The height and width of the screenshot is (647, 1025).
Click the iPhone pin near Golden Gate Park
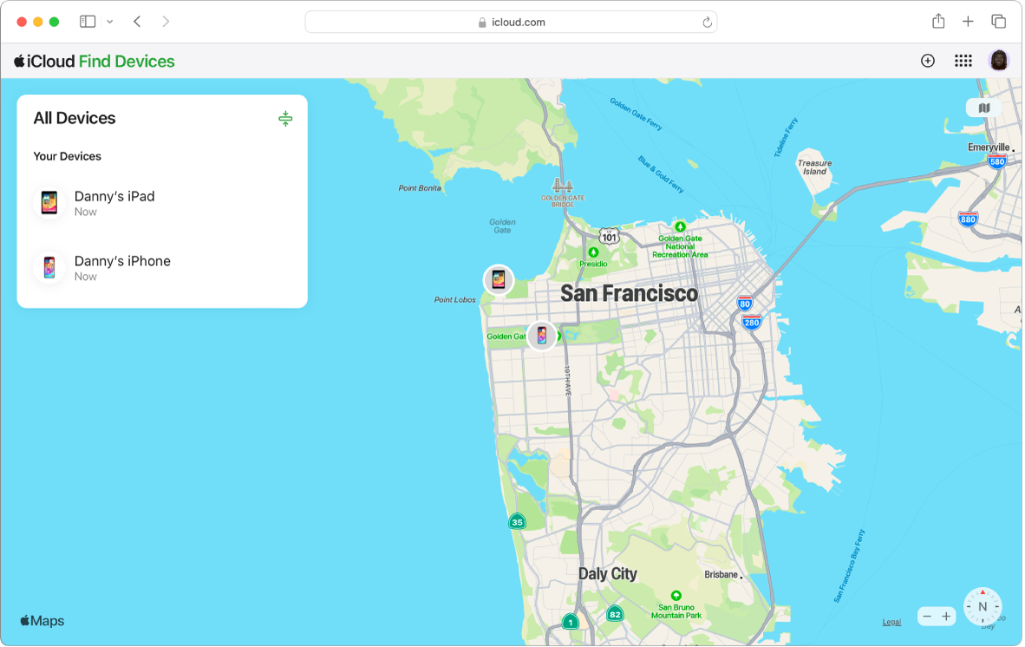[x=542, y=336]
